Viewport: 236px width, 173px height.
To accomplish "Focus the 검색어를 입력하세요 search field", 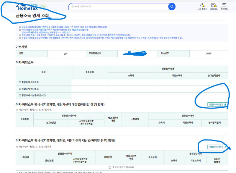I will tap(118, 7).
